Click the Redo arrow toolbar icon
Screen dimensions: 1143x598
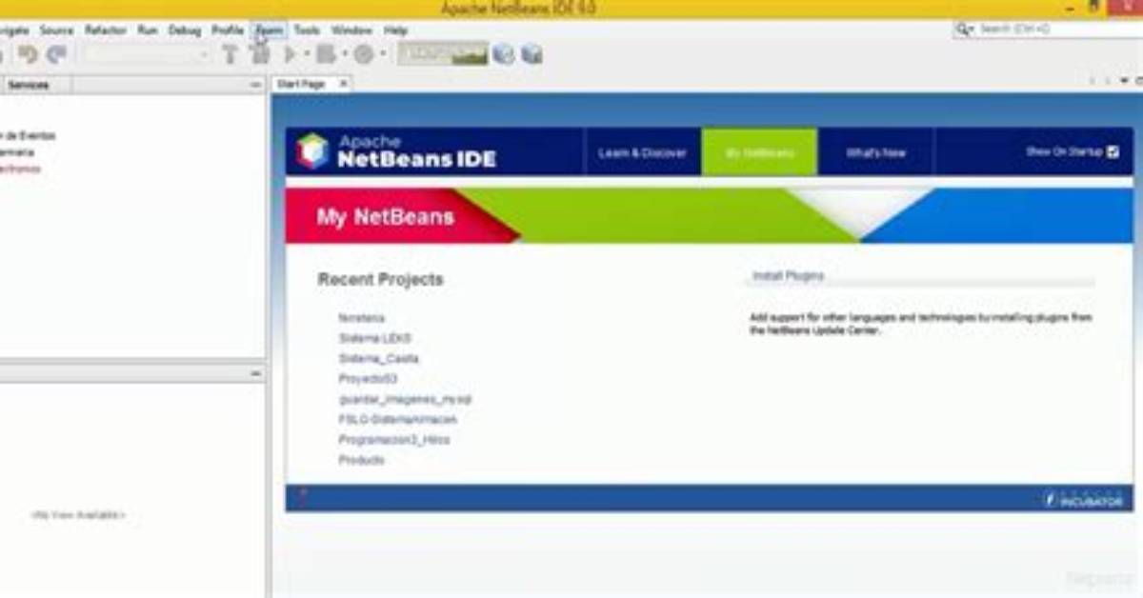[x=56, y=54]
